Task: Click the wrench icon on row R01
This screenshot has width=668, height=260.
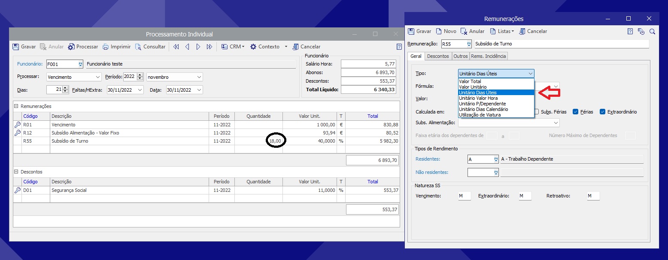Action: coord(18,125)
